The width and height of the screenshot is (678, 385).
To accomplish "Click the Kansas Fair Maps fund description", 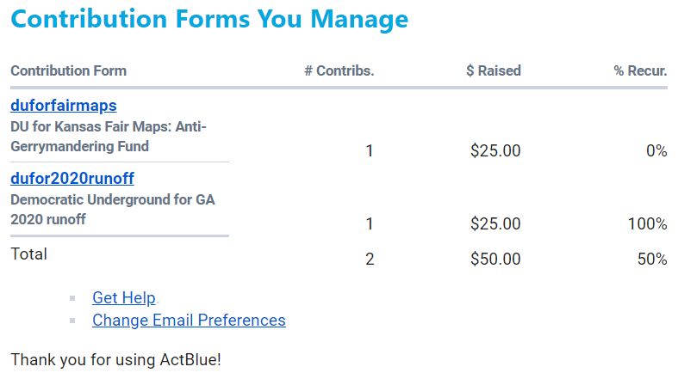I will [109, 137].
